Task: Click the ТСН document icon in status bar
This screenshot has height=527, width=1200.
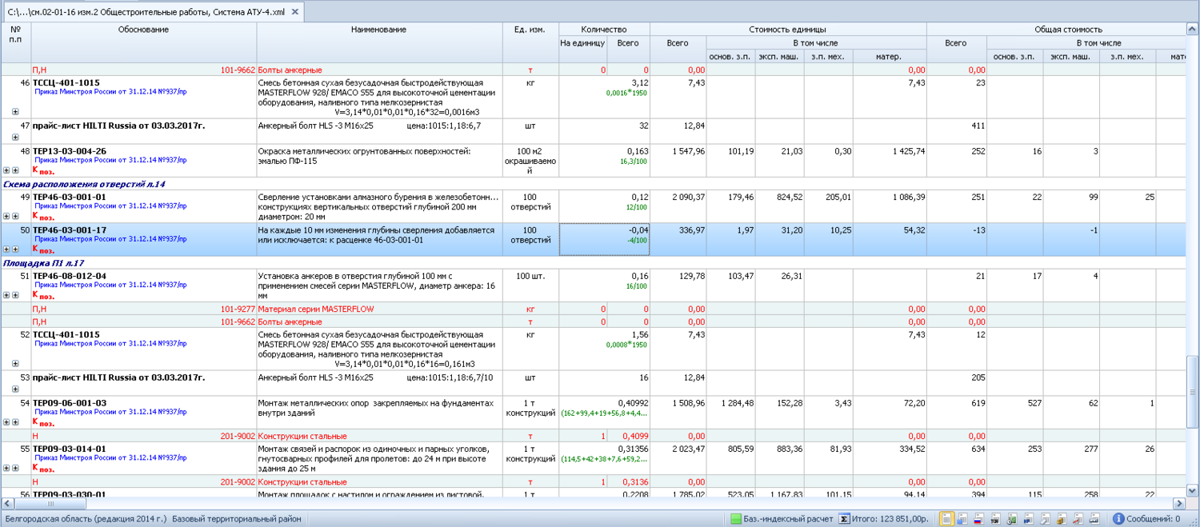Action: [x=995, y=519]
